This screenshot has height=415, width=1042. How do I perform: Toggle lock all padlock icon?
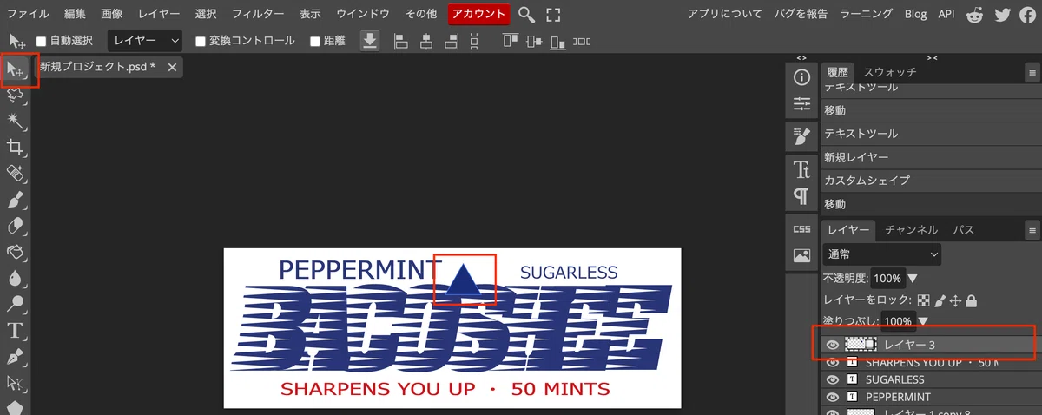(971, 300)
